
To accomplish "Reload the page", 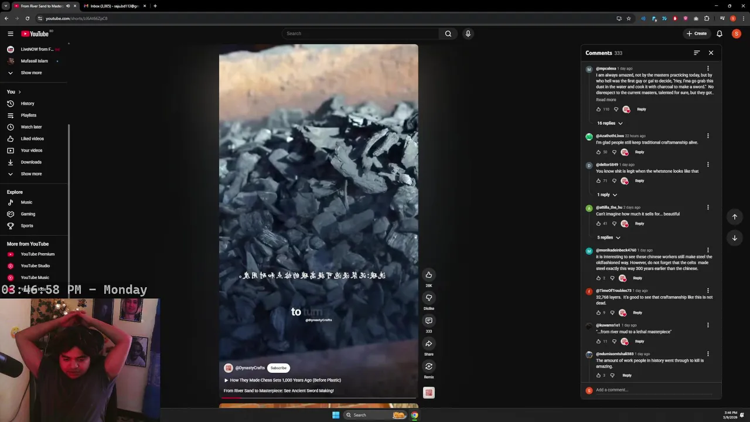I will tap(27, 18).
